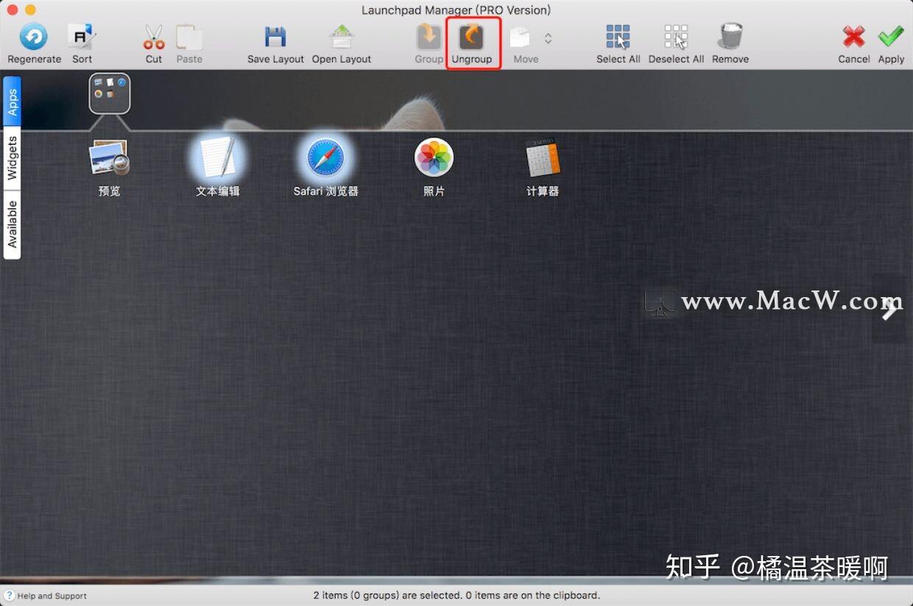
Task: Click the Cut scissors icon
Action: pyautogui.click(x=152, y=35)
